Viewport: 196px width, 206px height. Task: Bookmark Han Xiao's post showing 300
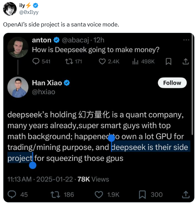click(x=142, y=194)
